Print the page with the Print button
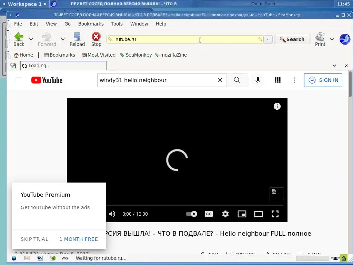The height and width of the screenshot is (265, 353). (x=320, y=39)
